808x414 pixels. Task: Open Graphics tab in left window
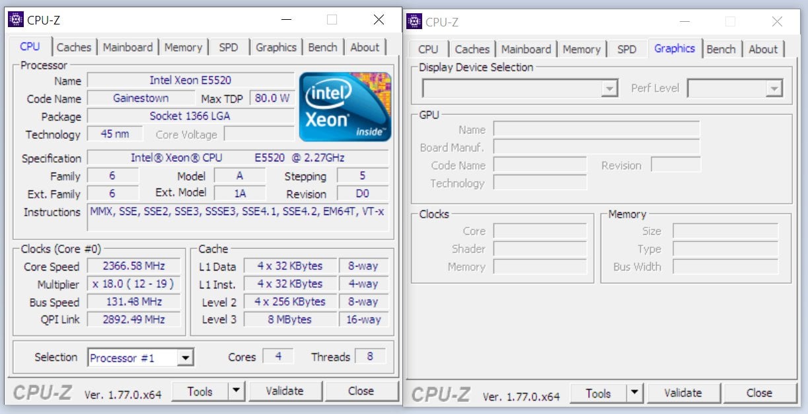[x=276, y=48]
